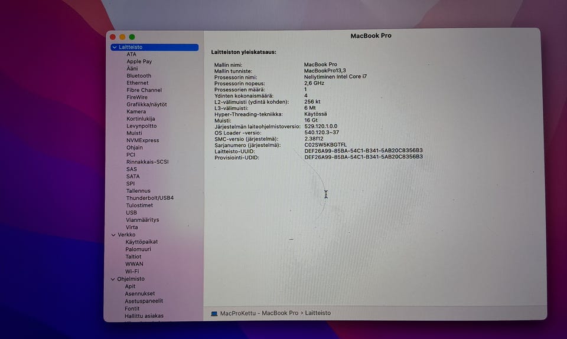Viewport: 567px width, 339px height.
Task: Select Virta power information
Action: pyautogui.click(x=132, y=227)
